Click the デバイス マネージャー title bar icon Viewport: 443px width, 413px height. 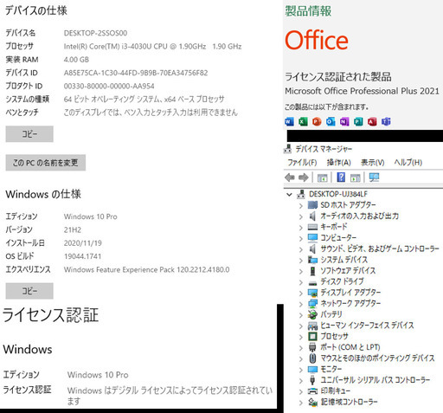(287, 149)
